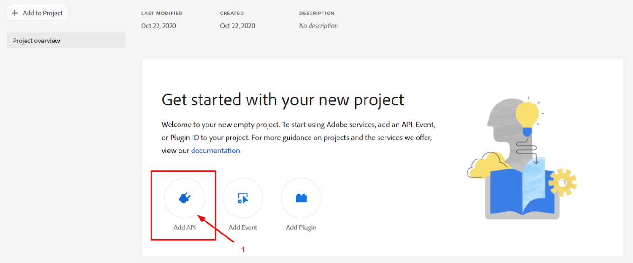Click the Add Event cursor icon
Image resolution: width=633 pixels, height=263 pixels.
pos(243,198)
